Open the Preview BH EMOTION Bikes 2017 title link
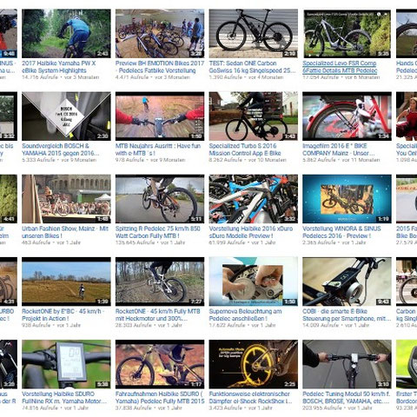Image resolution: width=417 pixels, height=417 pixels. [160, 67]
